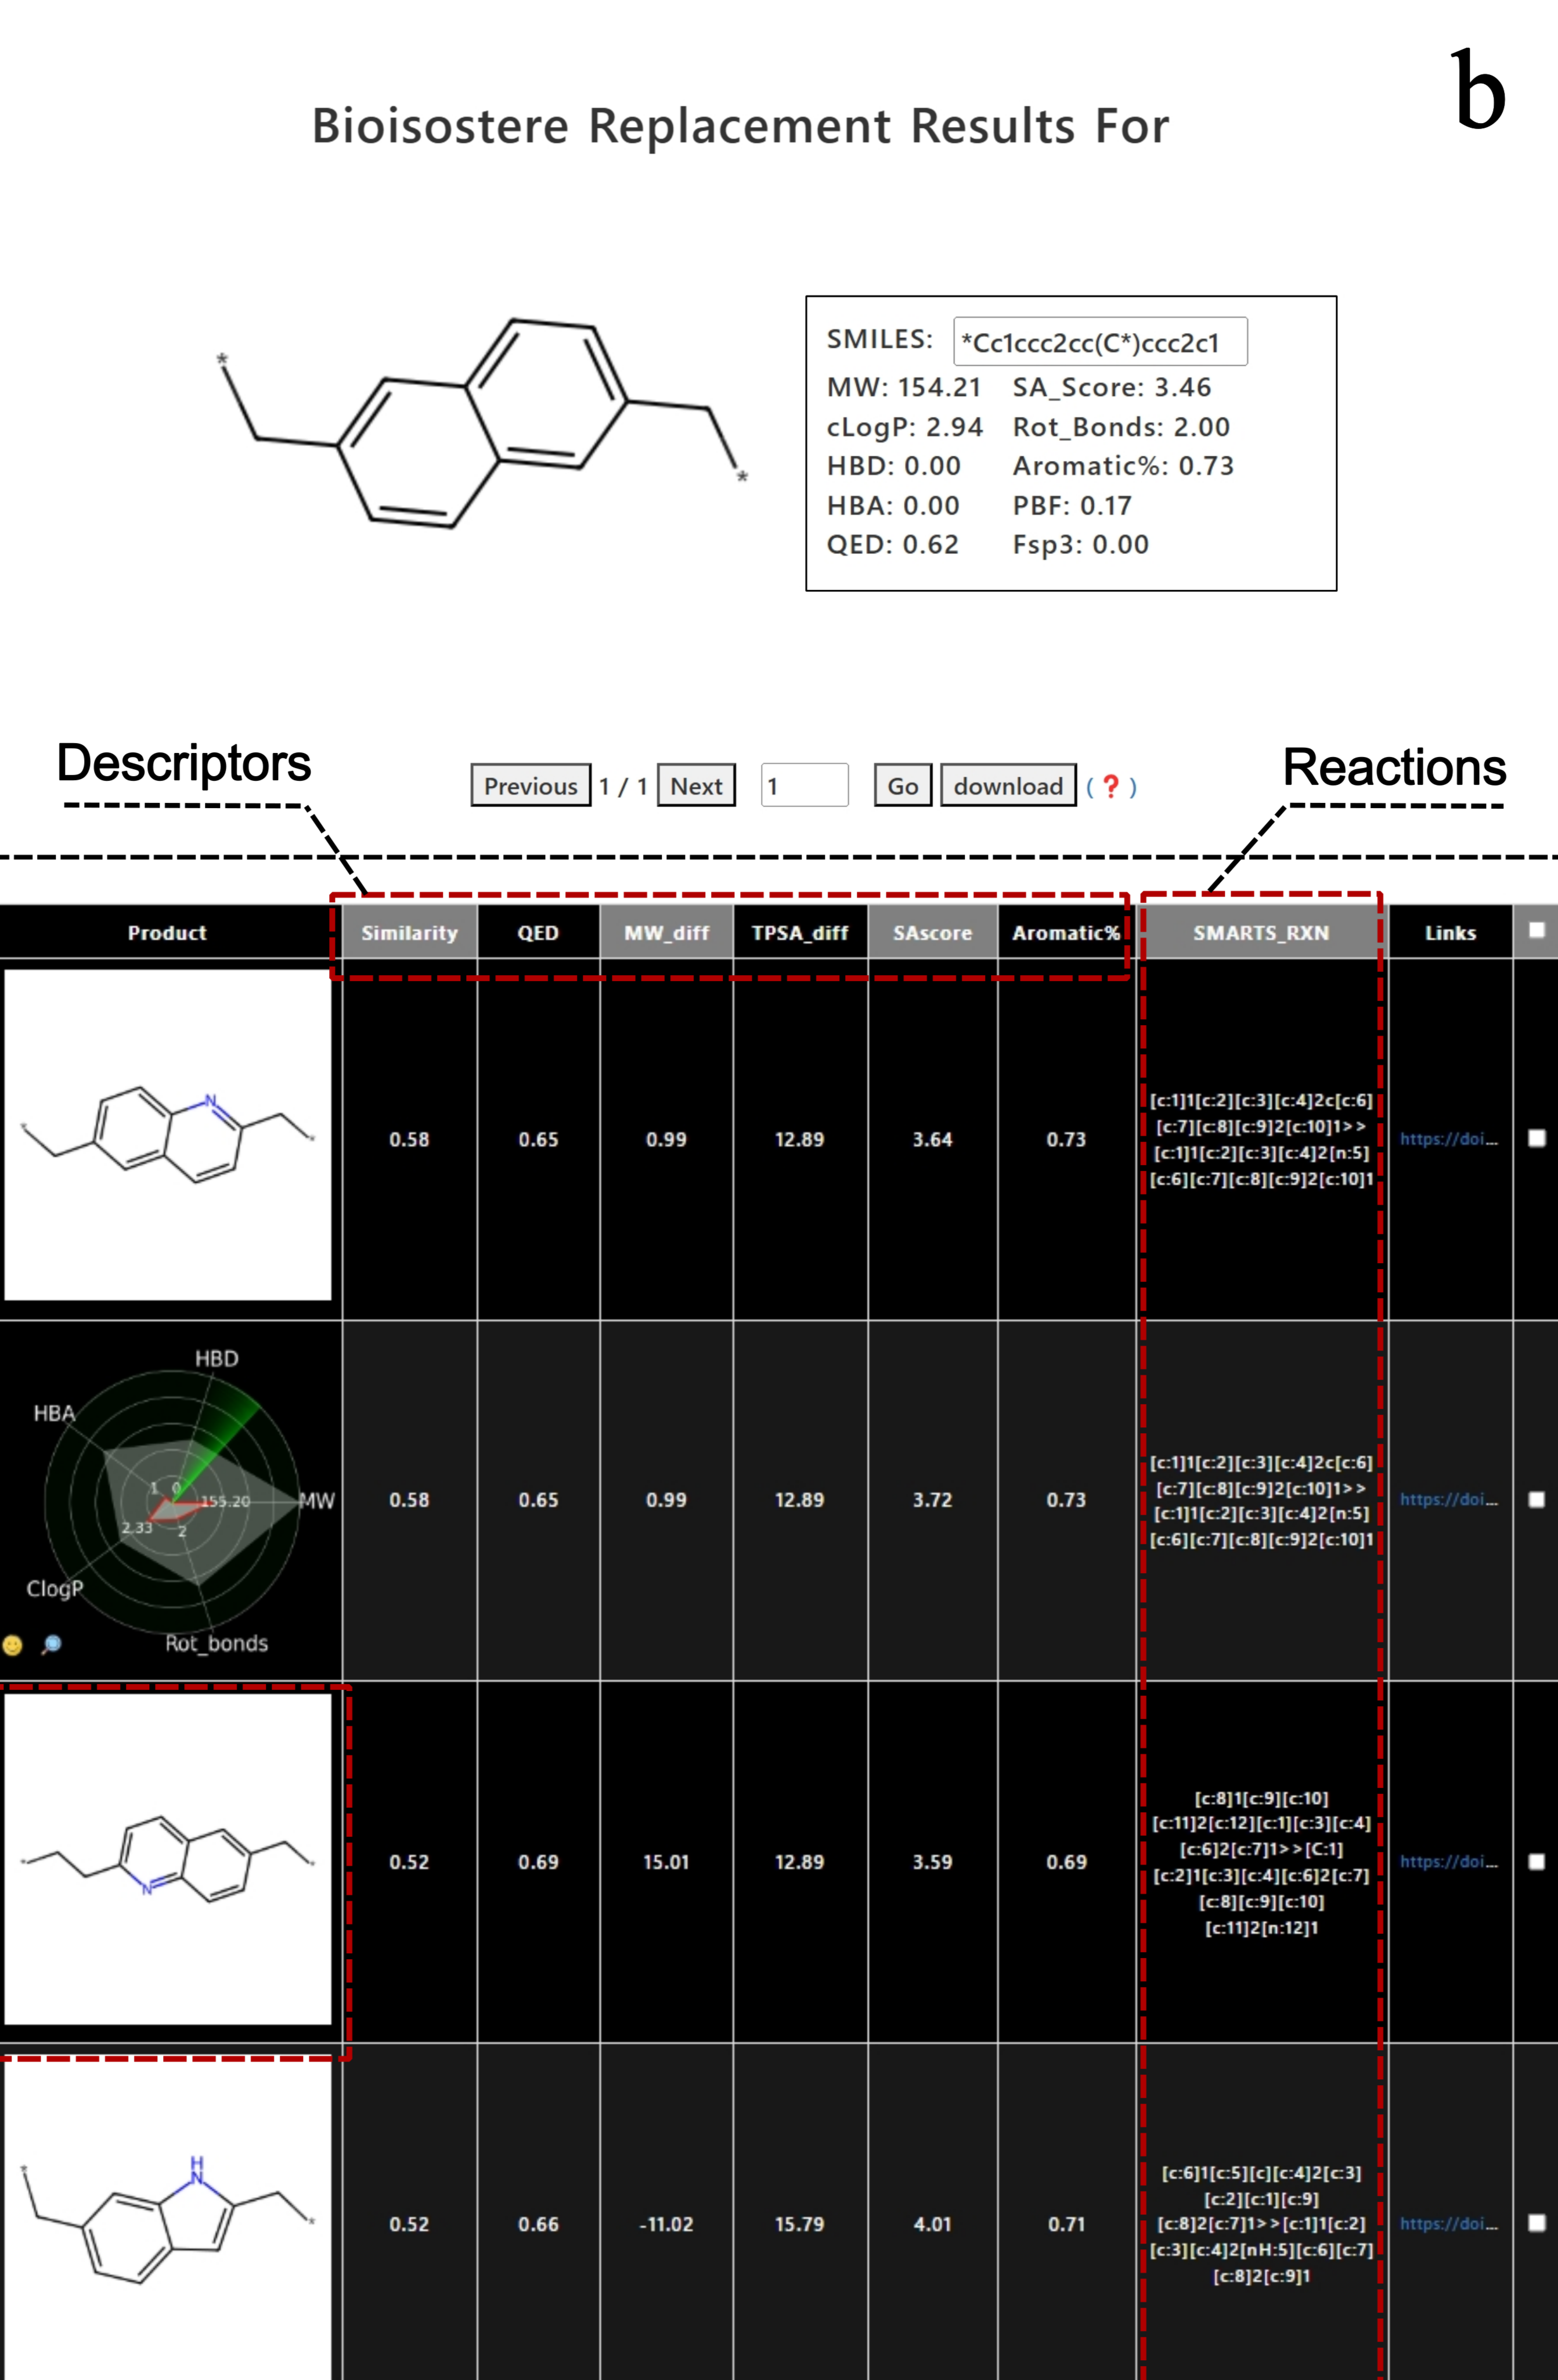Click the Previous page button
The height and width of the screenshot is (2380, 1558).
[530, 786]
